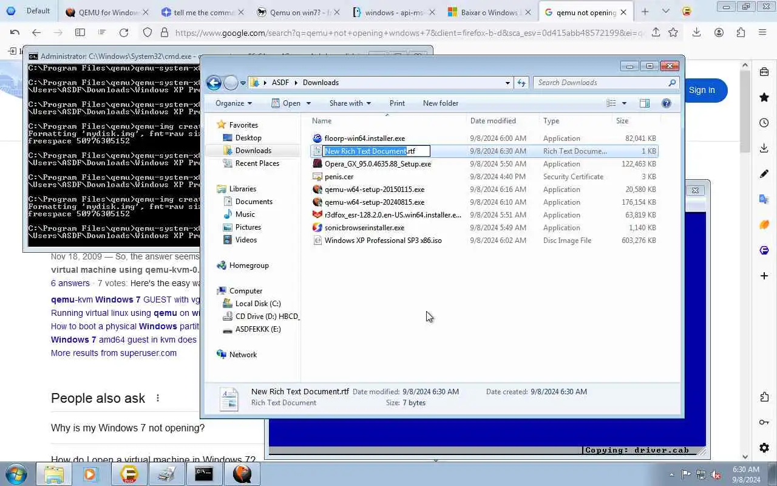Open browser account profile icon
The height and width of the screenshot is (486, 777).
click(x=719, y=33)
